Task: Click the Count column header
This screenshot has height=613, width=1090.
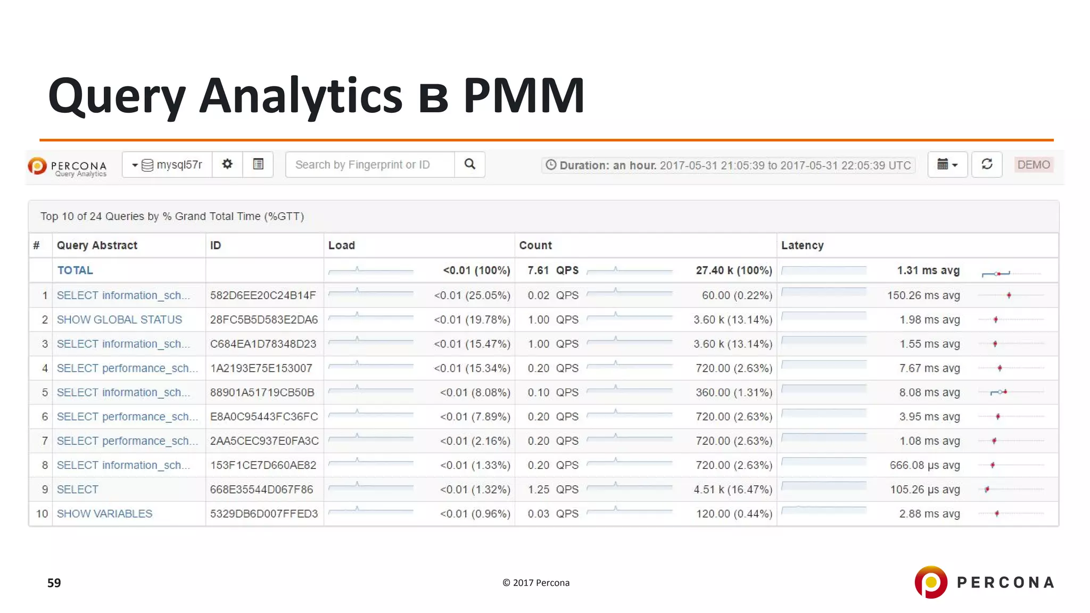Action: point(535,245)
